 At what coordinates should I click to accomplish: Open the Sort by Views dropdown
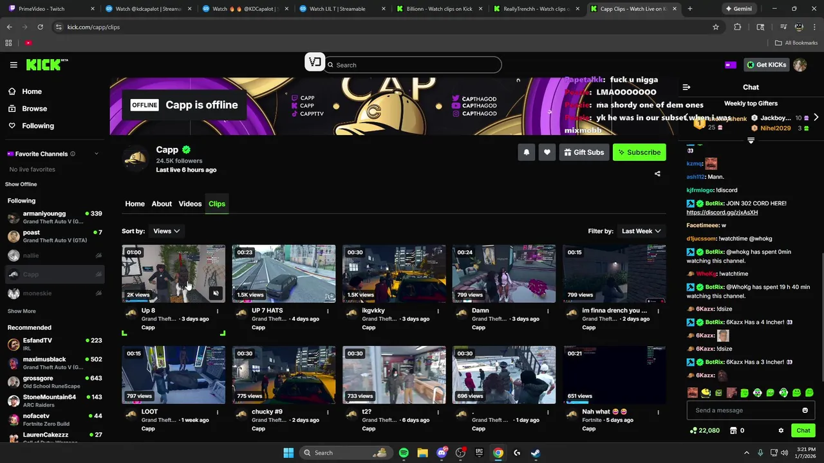(x=166, y=231)
